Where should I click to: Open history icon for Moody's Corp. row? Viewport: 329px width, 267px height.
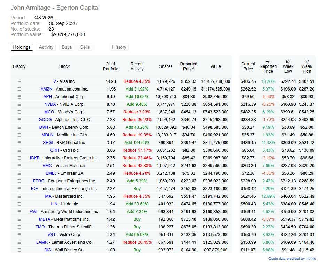tap(19, 112)
